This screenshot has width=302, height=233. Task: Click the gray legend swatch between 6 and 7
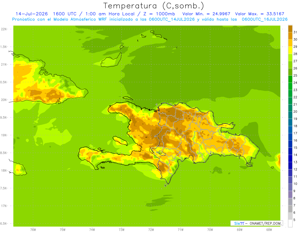point(290,209)
